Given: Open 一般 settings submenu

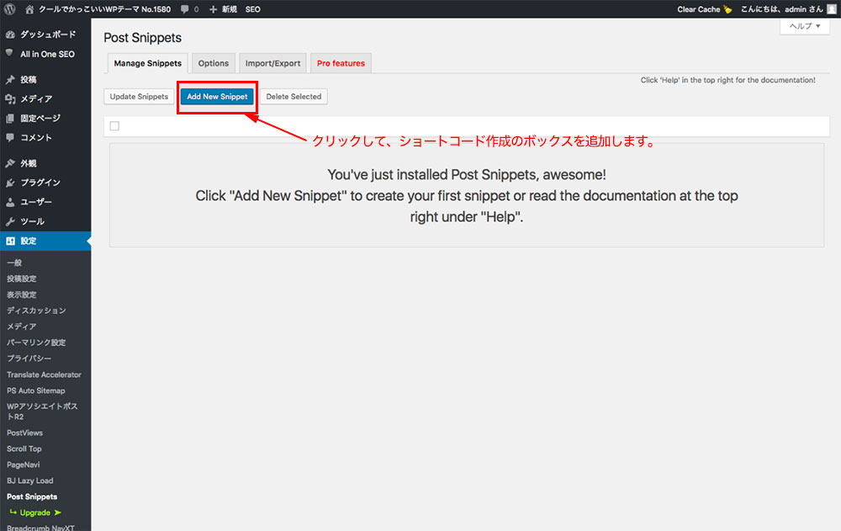Looking at the screenshot, I should click(14, 263).
